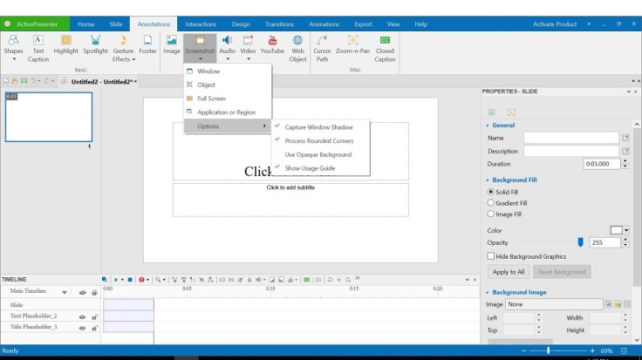The width and height of the screenshot is (642, 360).
Task: Open the timeline zoom magnifier tool
Action: pos(158,280)
